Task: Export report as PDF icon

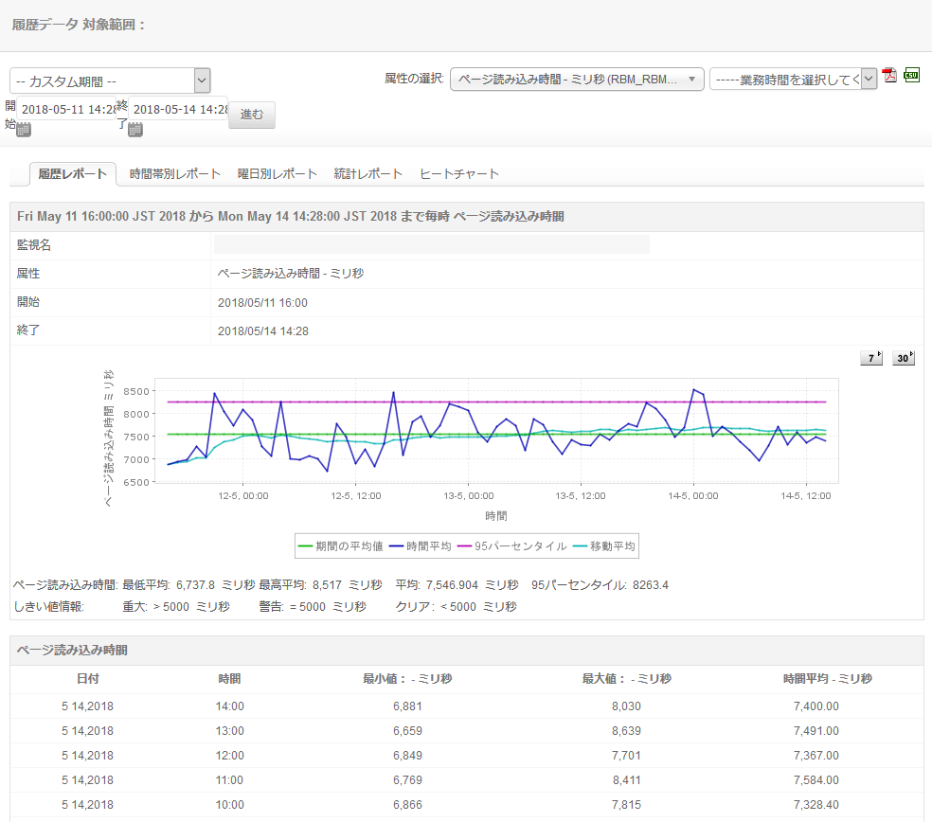Action: tap(889, 76)
